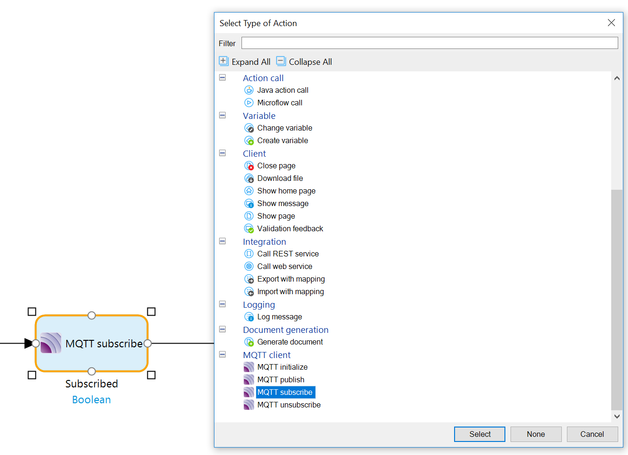Click the MQTT initialize icon
The height and width of the screenshot is (455, 628).
(249, 367)
